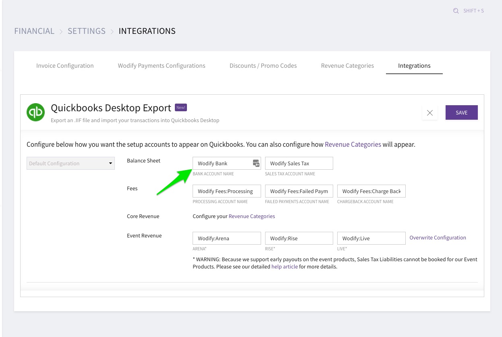Image resolution: width=502 pixels, height=337 pixels.
Task: Close the Quickbooks Desktop Export panel
Action: (x=430, y=113)
